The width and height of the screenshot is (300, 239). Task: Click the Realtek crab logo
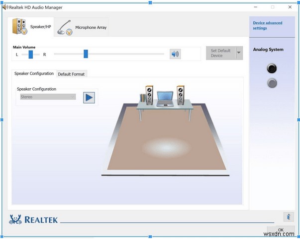tap(15, 219)
